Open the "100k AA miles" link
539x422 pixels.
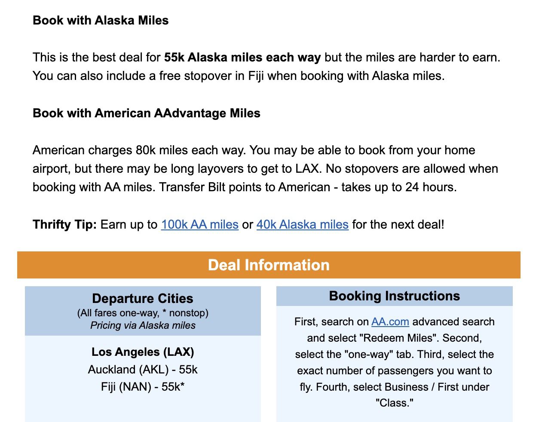coord(199,224)
